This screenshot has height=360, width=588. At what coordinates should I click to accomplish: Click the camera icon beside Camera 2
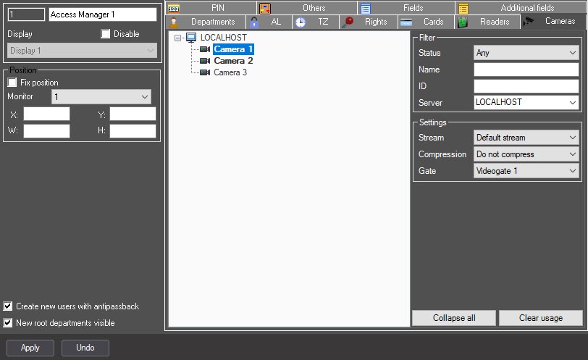[x=205, y=61]
